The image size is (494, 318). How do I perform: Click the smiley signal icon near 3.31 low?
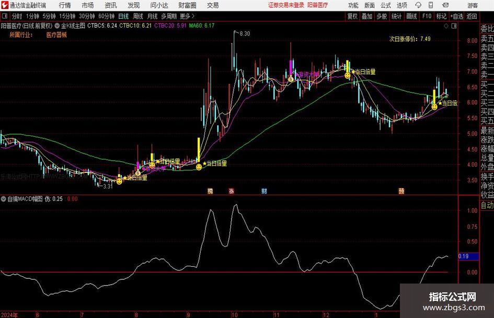click(x=119, y=181)
